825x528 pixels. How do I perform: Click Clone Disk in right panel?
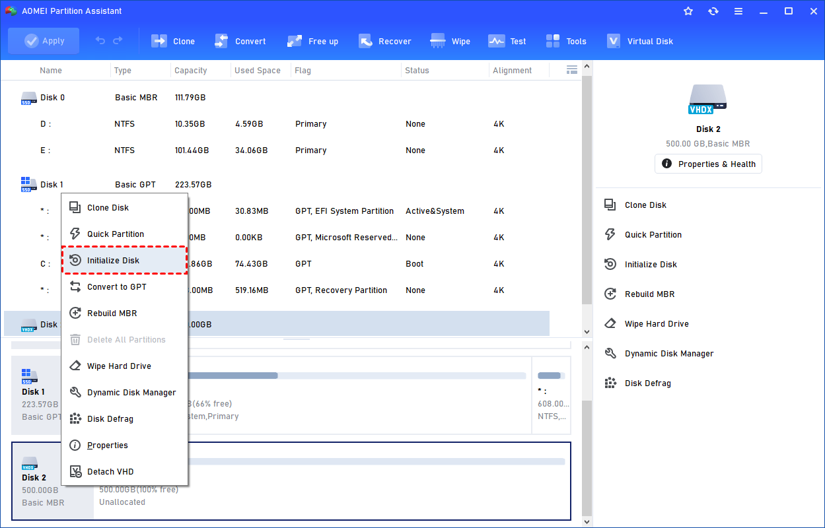(x=635, y=205)
